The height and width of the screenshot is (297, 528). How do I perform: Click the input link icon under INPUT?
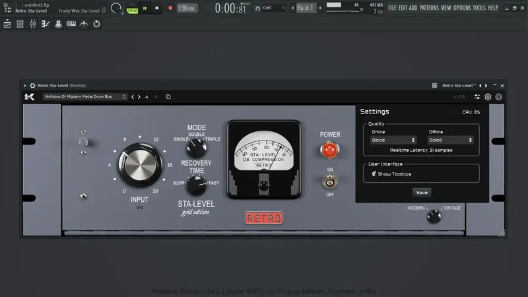[140, 208]
